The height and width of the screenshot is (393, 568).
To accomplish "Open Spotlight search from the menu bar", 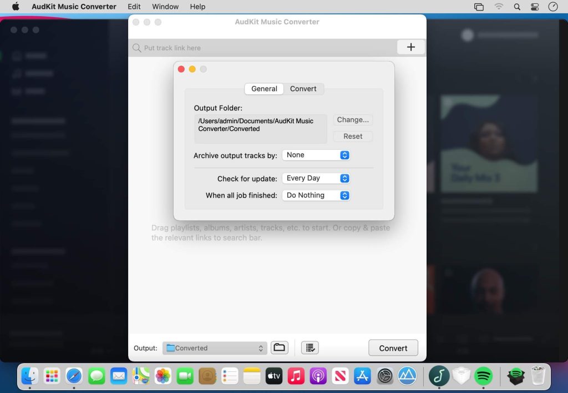I will pos(516,7).
